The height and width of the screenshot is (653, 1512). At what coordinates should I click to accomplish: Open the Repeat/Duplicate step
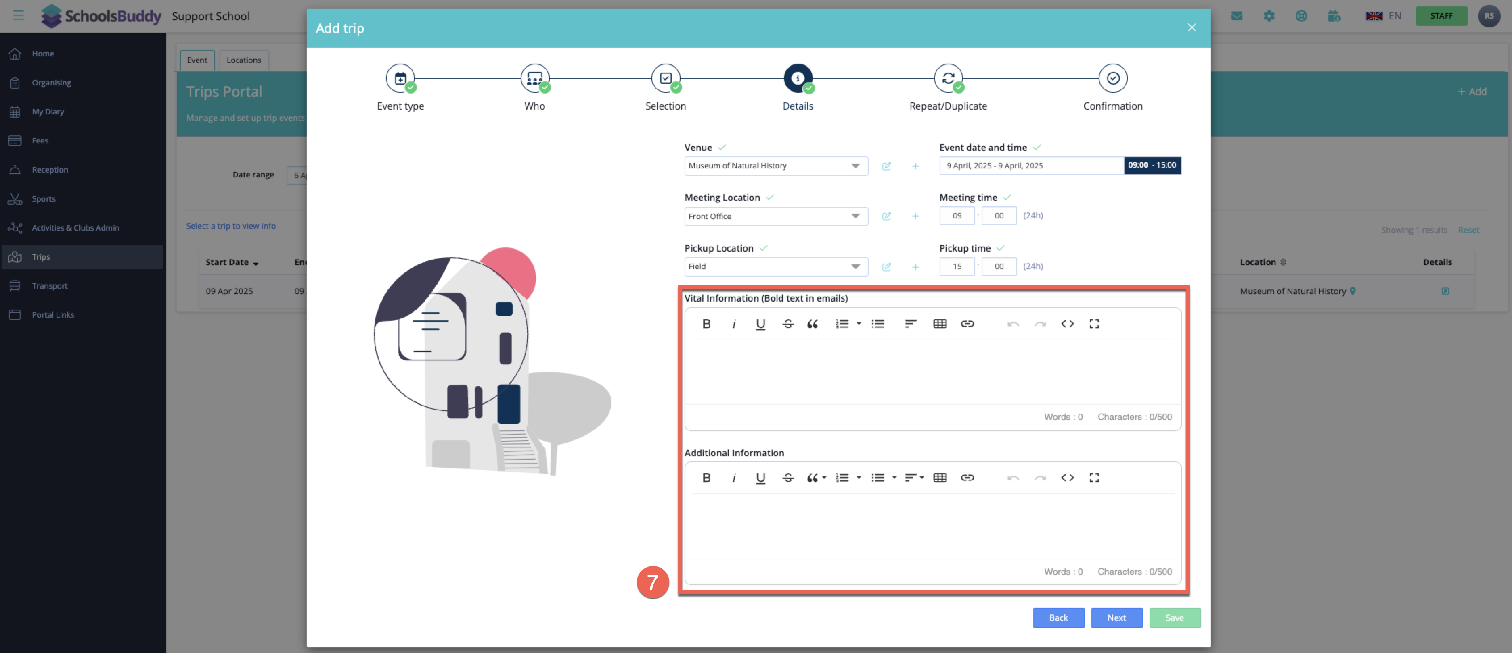click(x=948, y=79)
